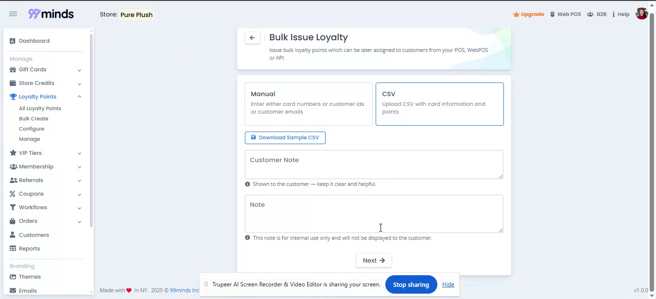Image resolution: width=656 pixels, height=299 pixels.
Task: Select the Manual entry option card
Action: 308,104
